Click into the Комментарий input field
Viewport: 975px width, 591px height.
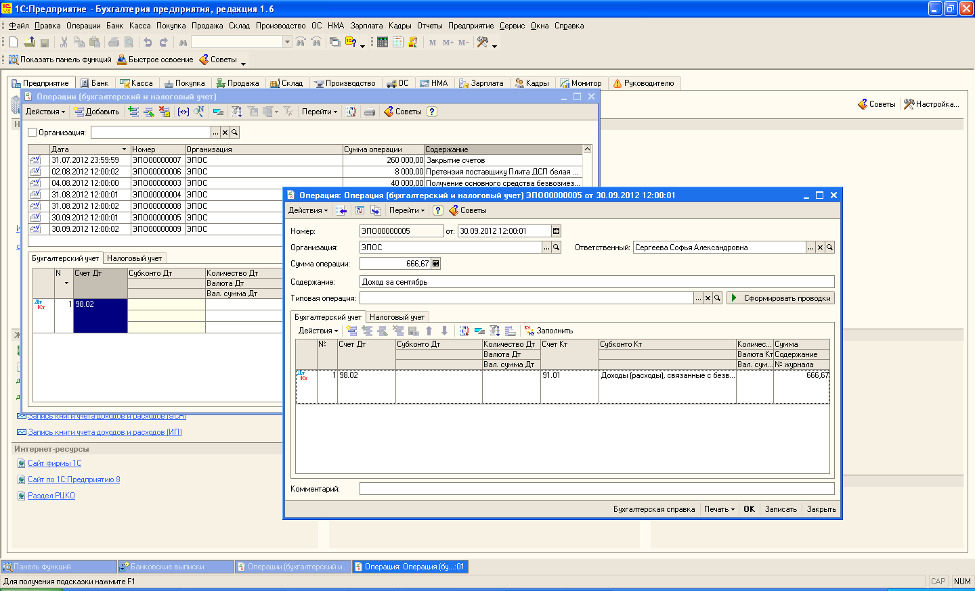[x=597, y=489]
